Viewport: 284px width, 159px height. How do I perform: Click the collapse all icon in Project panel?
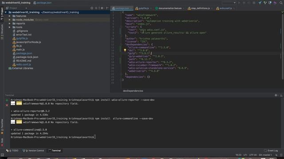click(x=96, y=8)
